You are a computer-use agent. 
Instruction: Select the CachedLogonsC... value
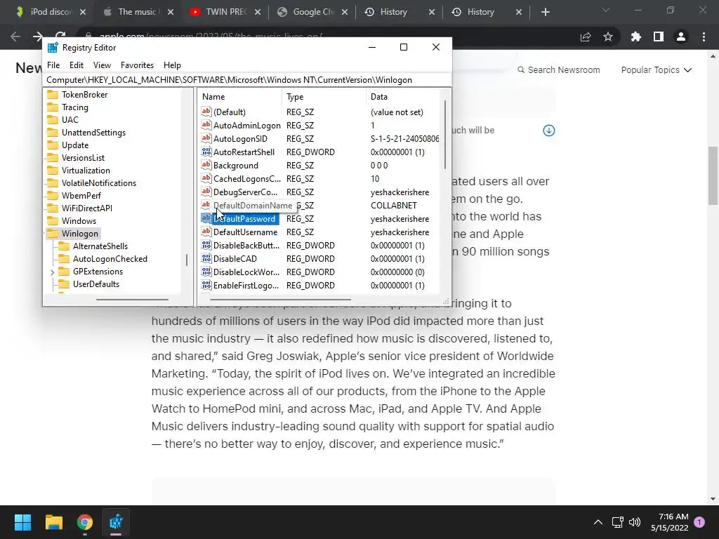(x=246, y=178)
